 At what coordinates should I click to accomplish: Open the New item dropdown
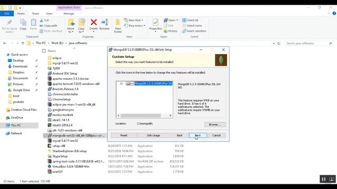(133, 20)
